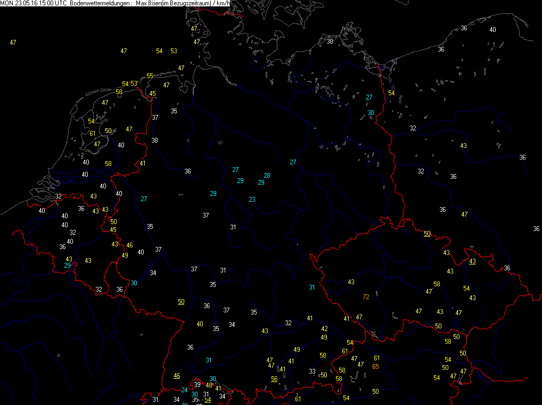Screen dimensions: 542x405
Task: Click the MON 23.05.16 15:00 UTC timestamp
Action: pos(34,4)
